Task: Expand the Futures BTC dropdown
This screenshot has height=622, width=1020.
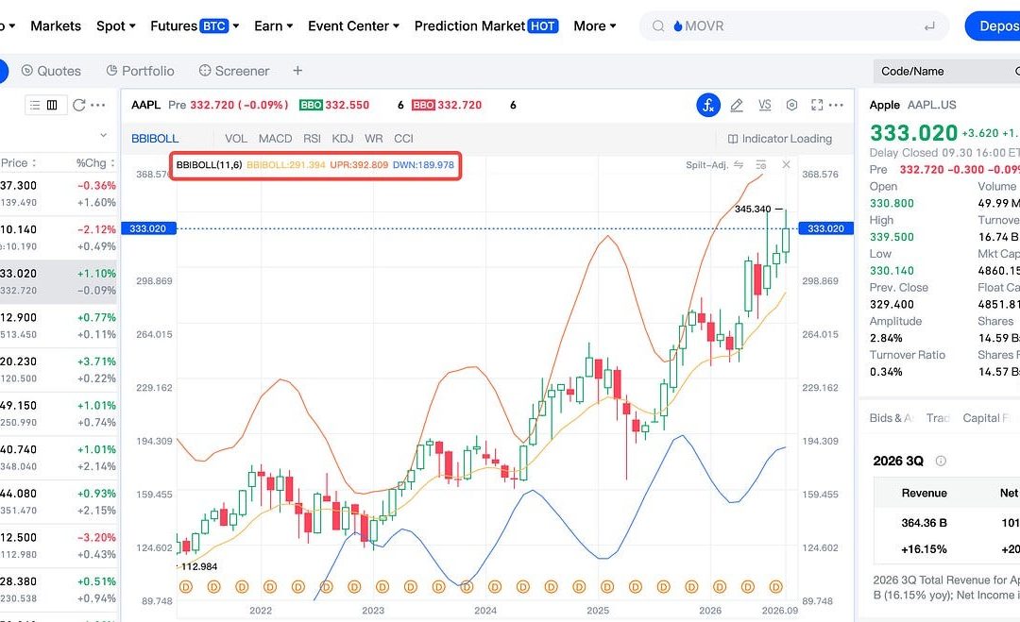Action: click(x=195, y=26)
